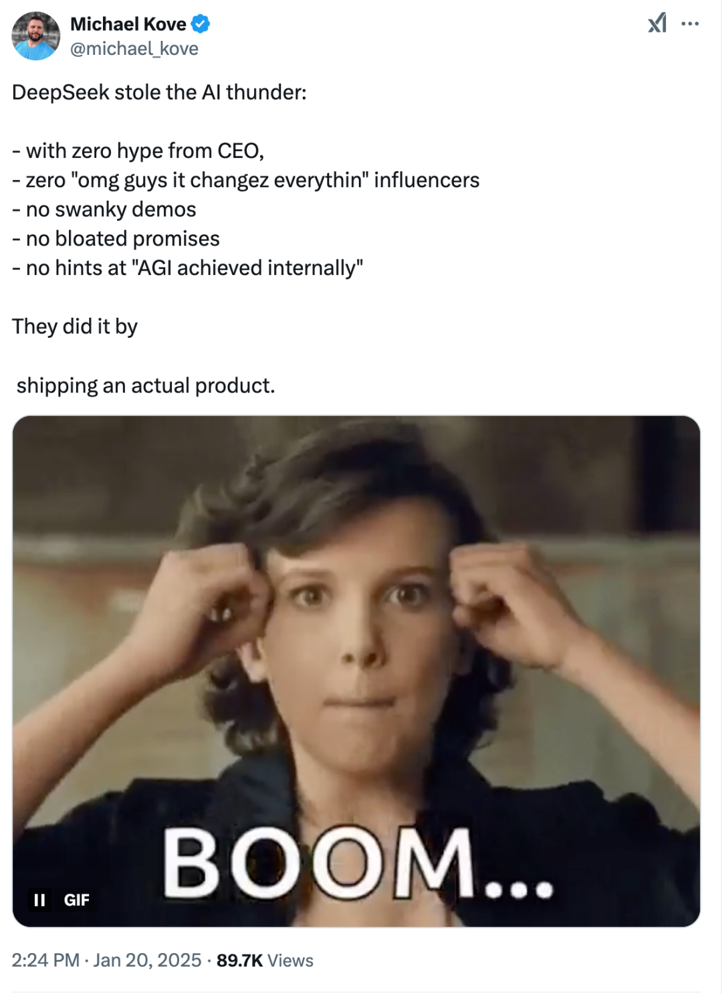Click the "omg guys it changez everythin" line
The image size is (722, 994).
246,181
